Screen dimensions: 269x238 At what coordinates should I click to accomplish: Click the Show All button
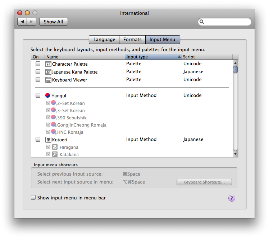pyautogui.click(x=53, y=22)
